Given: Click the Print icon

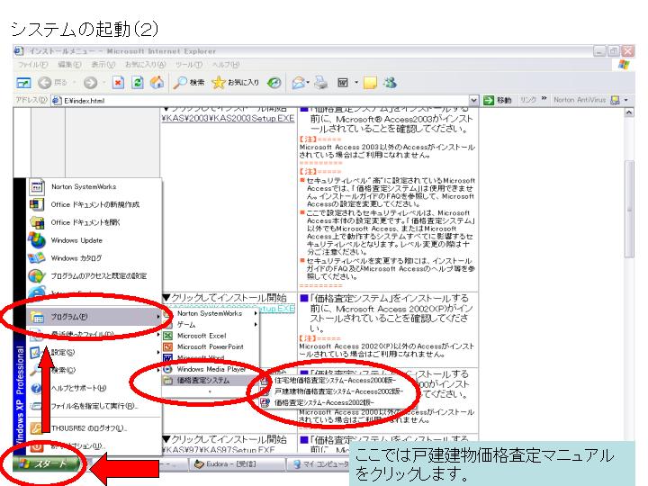Looking at the screenshot, I should 320,83.
